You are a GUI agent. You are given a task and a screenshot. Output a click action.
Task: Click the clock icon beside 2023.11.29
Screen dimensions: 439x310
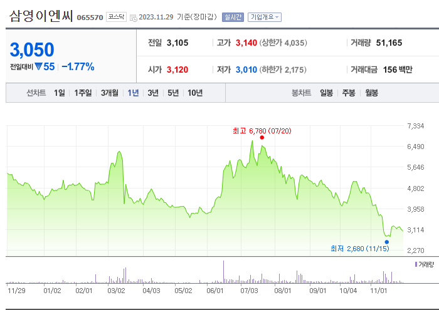coord(134,18)
